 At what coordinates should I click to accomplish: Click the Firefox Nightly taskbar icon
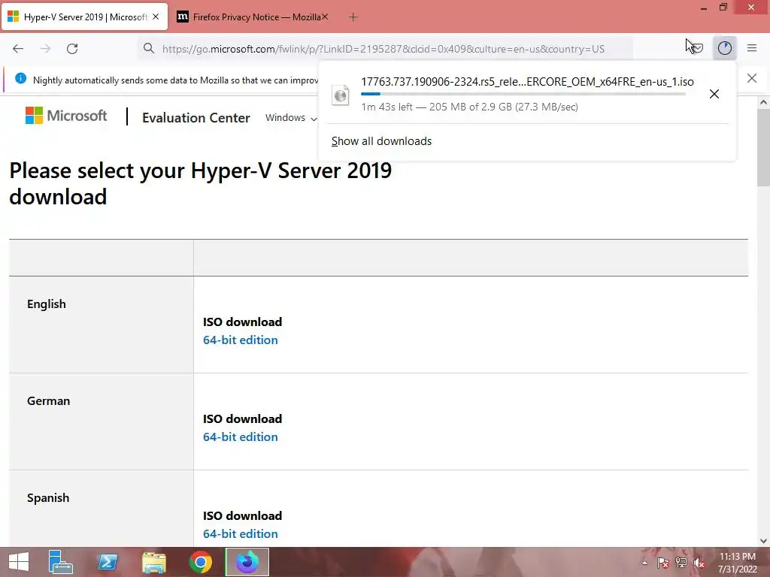[247, 562]
